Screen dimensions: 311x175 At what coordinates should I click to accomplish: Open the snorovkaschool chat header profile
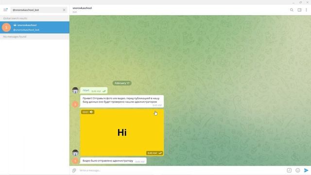82,10
